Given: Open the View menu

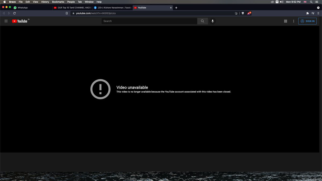Looking at the screenshot, I should click(x=35, y=2).
